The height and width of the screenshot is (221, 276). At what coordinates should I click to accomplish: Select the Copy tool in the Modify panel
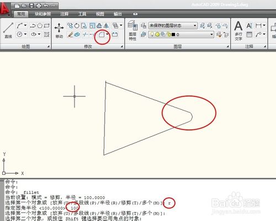(x=70, y=25)
